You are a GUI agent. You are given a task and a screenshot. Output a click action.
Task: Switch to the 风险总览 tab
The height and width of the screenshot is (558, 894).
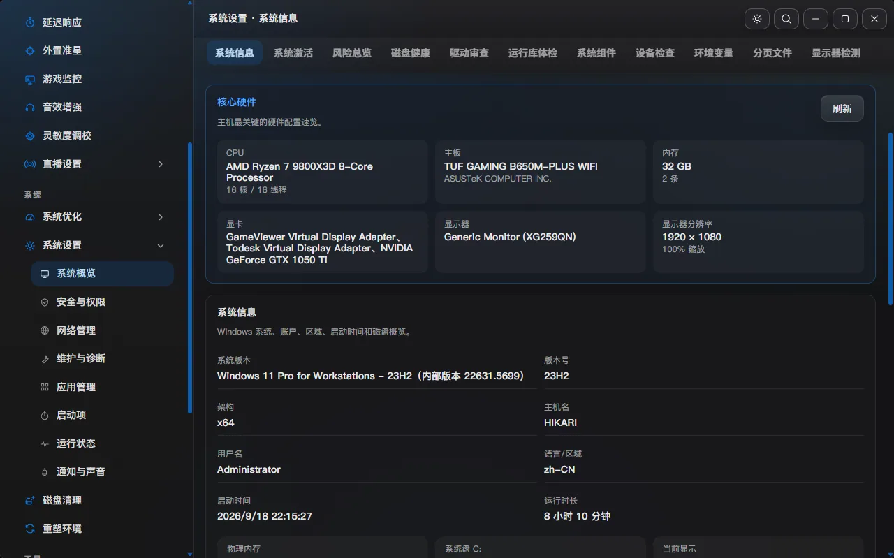pos(352,53)
